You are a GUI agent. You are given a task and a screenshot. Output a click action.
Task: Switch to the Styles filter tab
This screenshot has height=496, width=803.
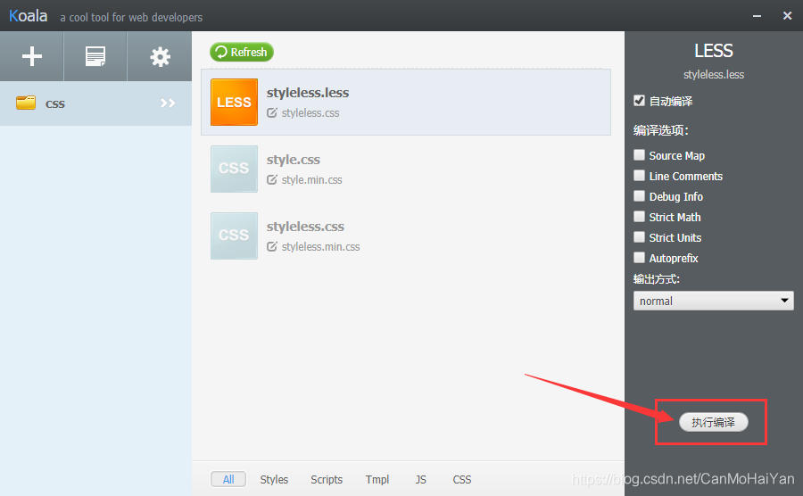(274, 480)
